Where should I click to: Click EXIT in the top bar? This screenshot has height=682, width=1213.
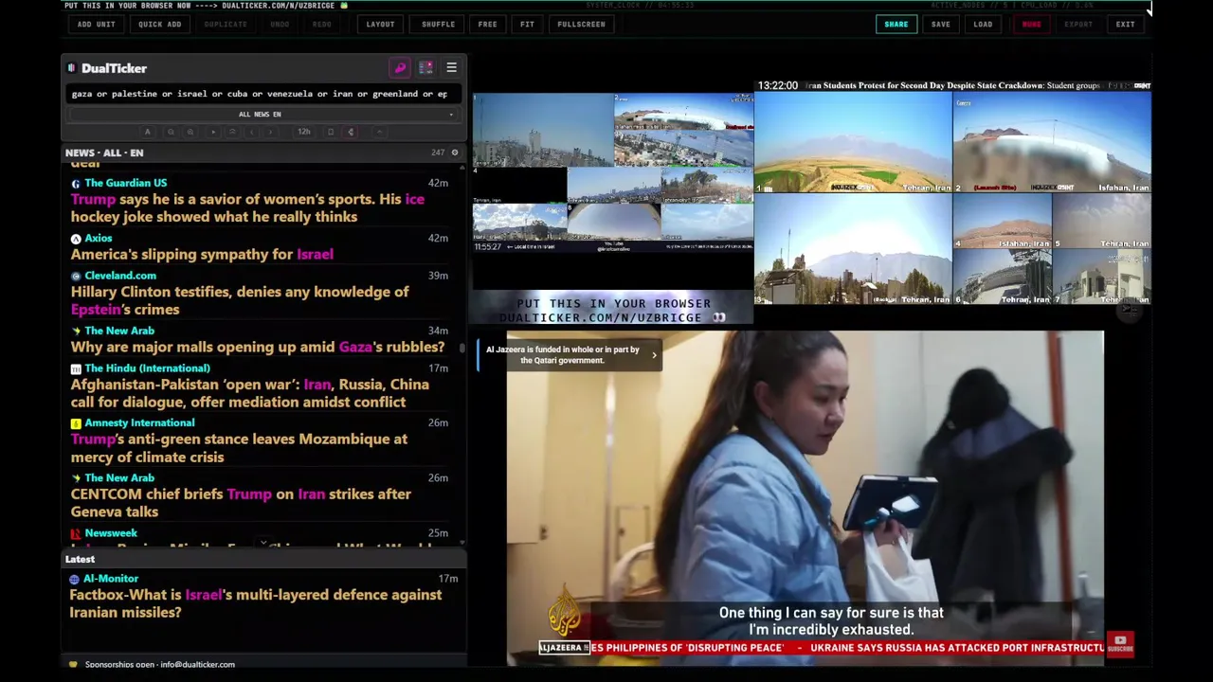coord(1125,25)
